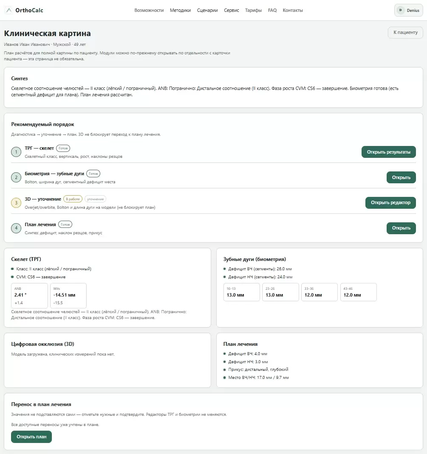The width and height of the screenshot is (427, 454).
Task: Click the 3D — уточнение step title
Action: click(43, 199)
